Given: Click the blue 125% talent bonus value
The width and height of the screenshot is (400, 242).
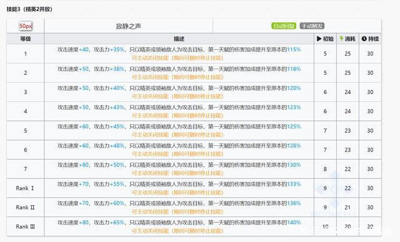Looking at the screenshot, I should [x=294, y=127].
